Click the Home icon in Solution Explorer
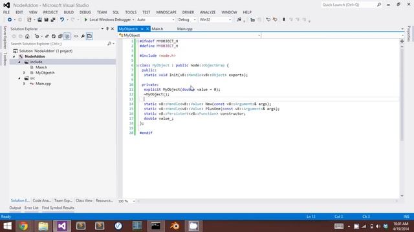This screenshot has height=232, width=414. (x=27, y=36)
